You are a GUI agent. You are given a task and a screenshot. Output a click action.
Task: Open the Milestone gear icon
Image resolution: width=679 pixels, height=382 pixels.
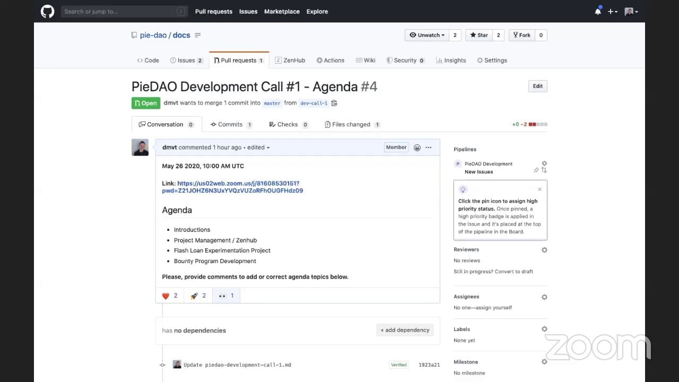544,362
